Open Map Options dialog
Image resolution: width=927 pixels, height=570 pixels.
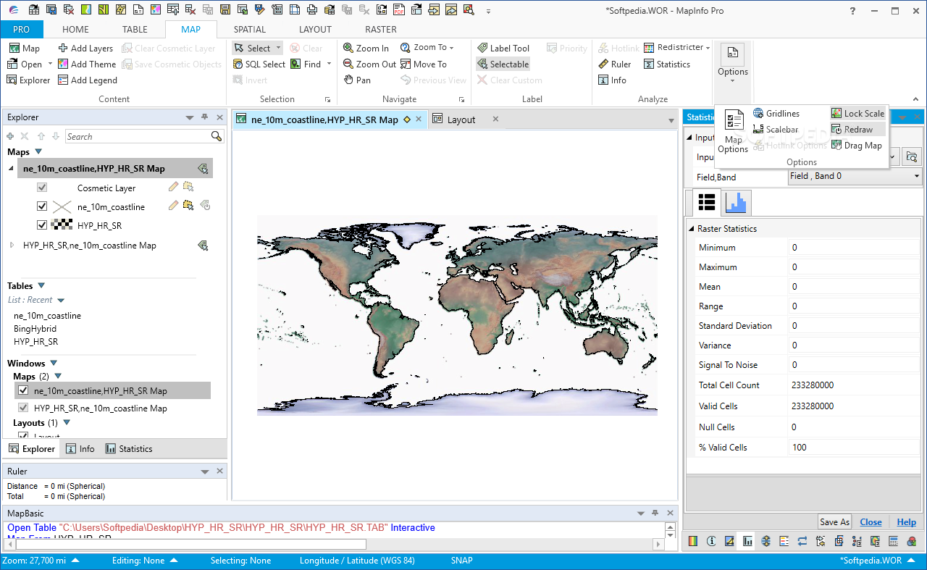pyautogui.click(x=733, y=132)
